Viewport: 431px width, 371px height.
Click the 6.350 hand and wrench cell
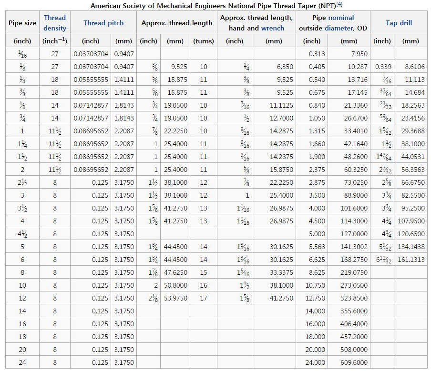pos(274,67)
